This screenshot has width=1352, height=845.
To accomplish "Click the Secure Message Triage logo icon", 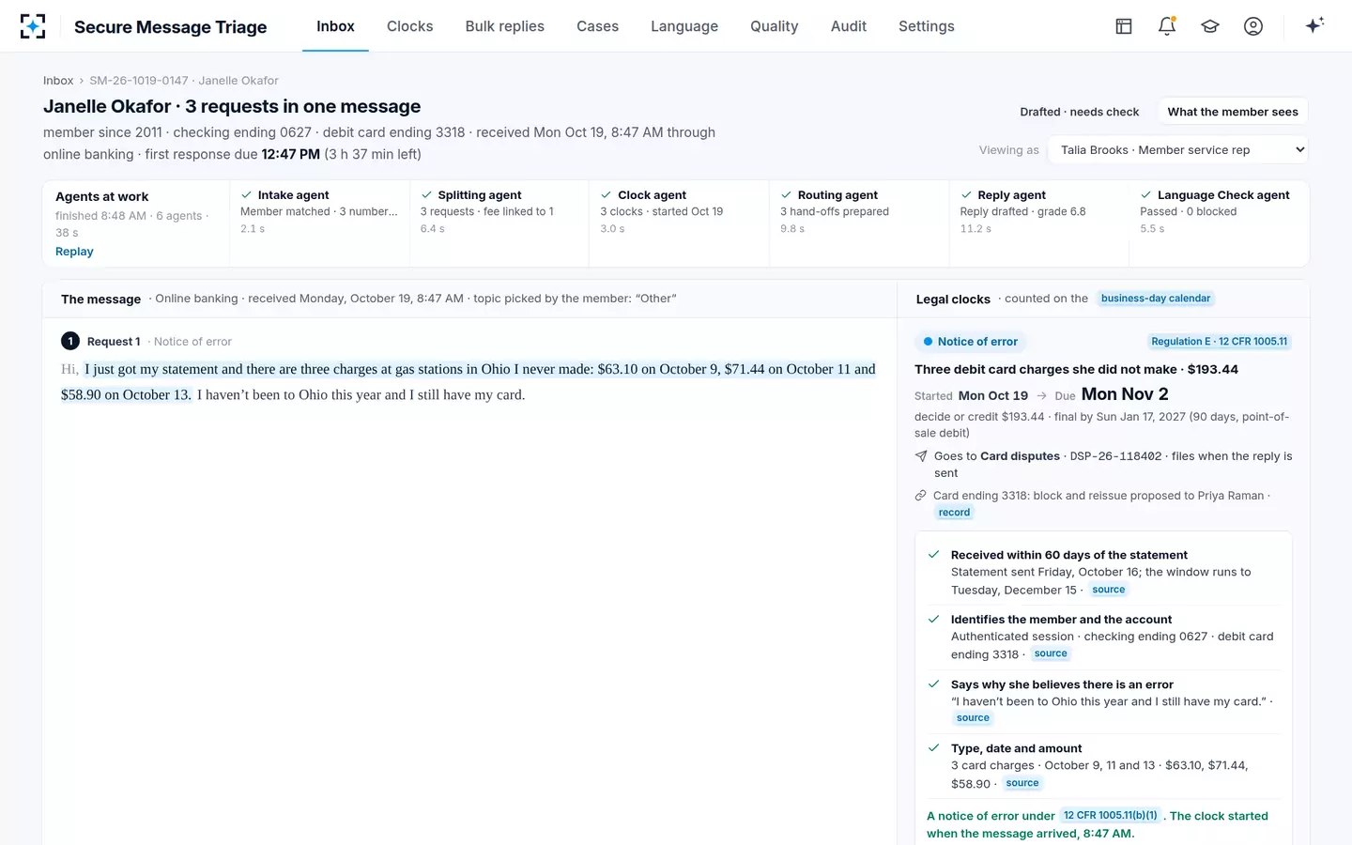I will coord(33,26).
